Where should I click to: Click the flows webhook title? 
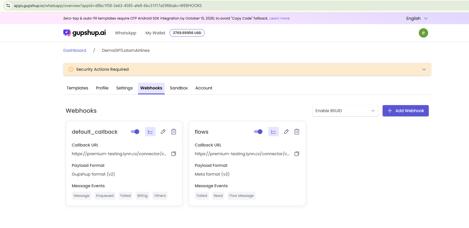pos(202,132)
